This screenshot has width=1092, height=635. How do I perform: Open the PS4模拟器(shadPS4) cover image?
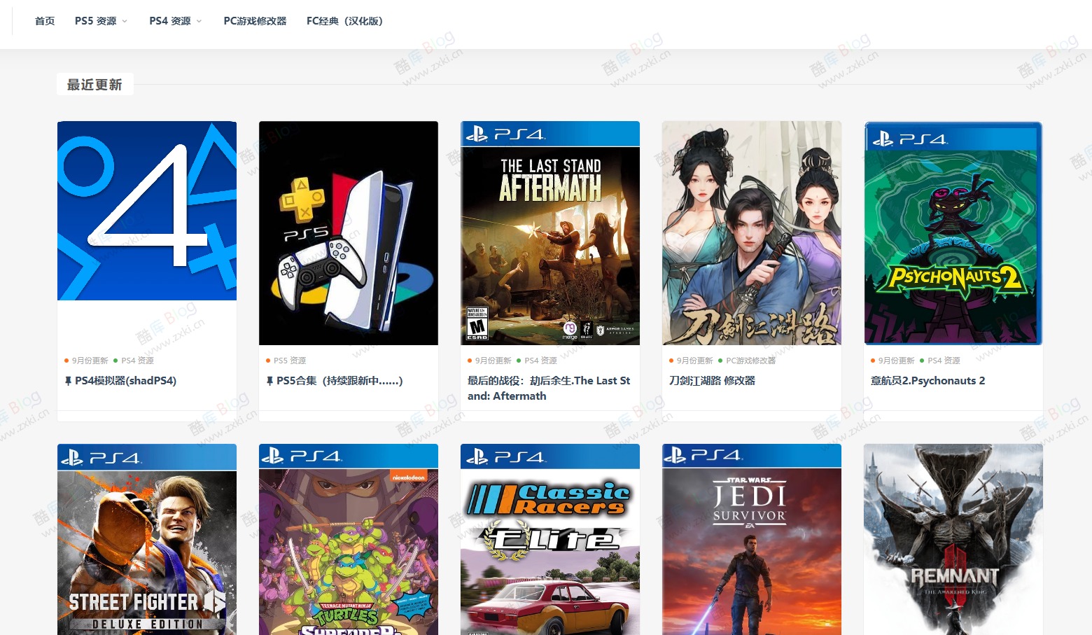(147, 211)
